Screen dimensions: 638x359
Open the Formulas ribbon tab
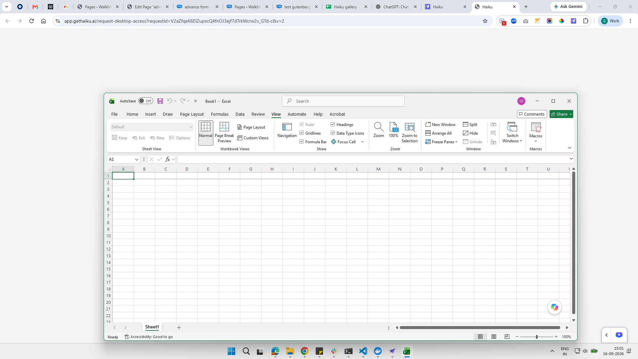(220, 114)
